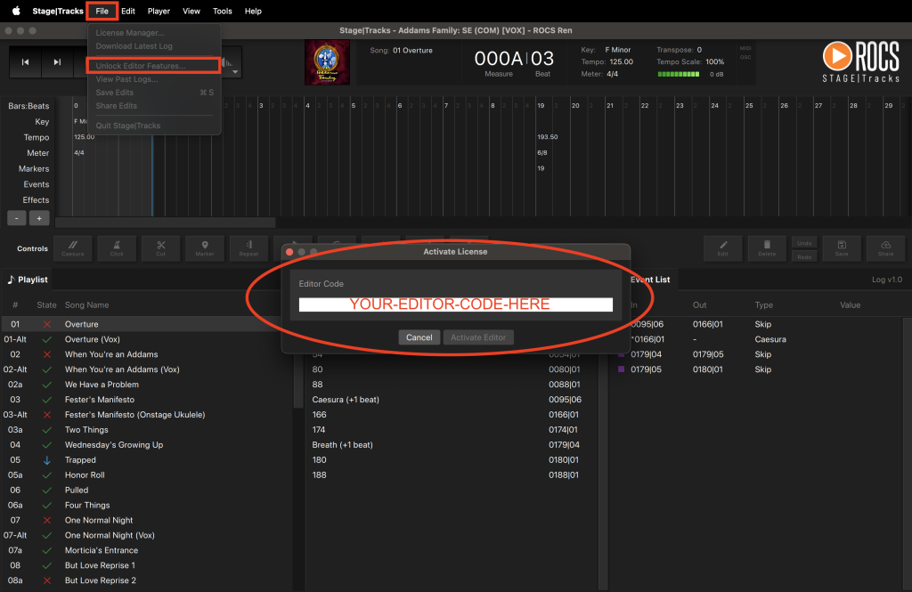Click the Addams Family album artwork
Image resolution: width=912 pixels, height=592 pixels.
[x=328, y=62]
